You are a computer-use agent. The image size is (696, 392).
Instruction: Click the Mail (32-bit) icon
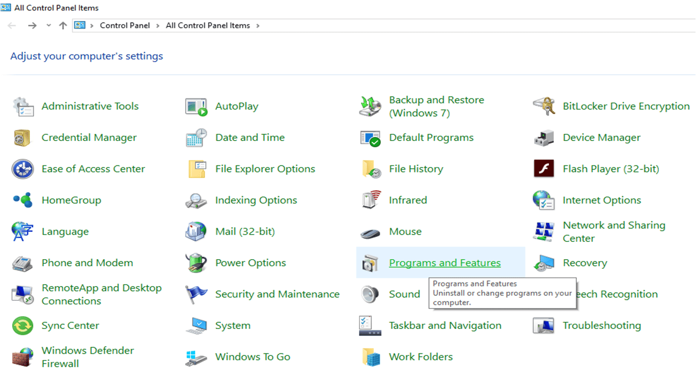(x=196, y=232)
